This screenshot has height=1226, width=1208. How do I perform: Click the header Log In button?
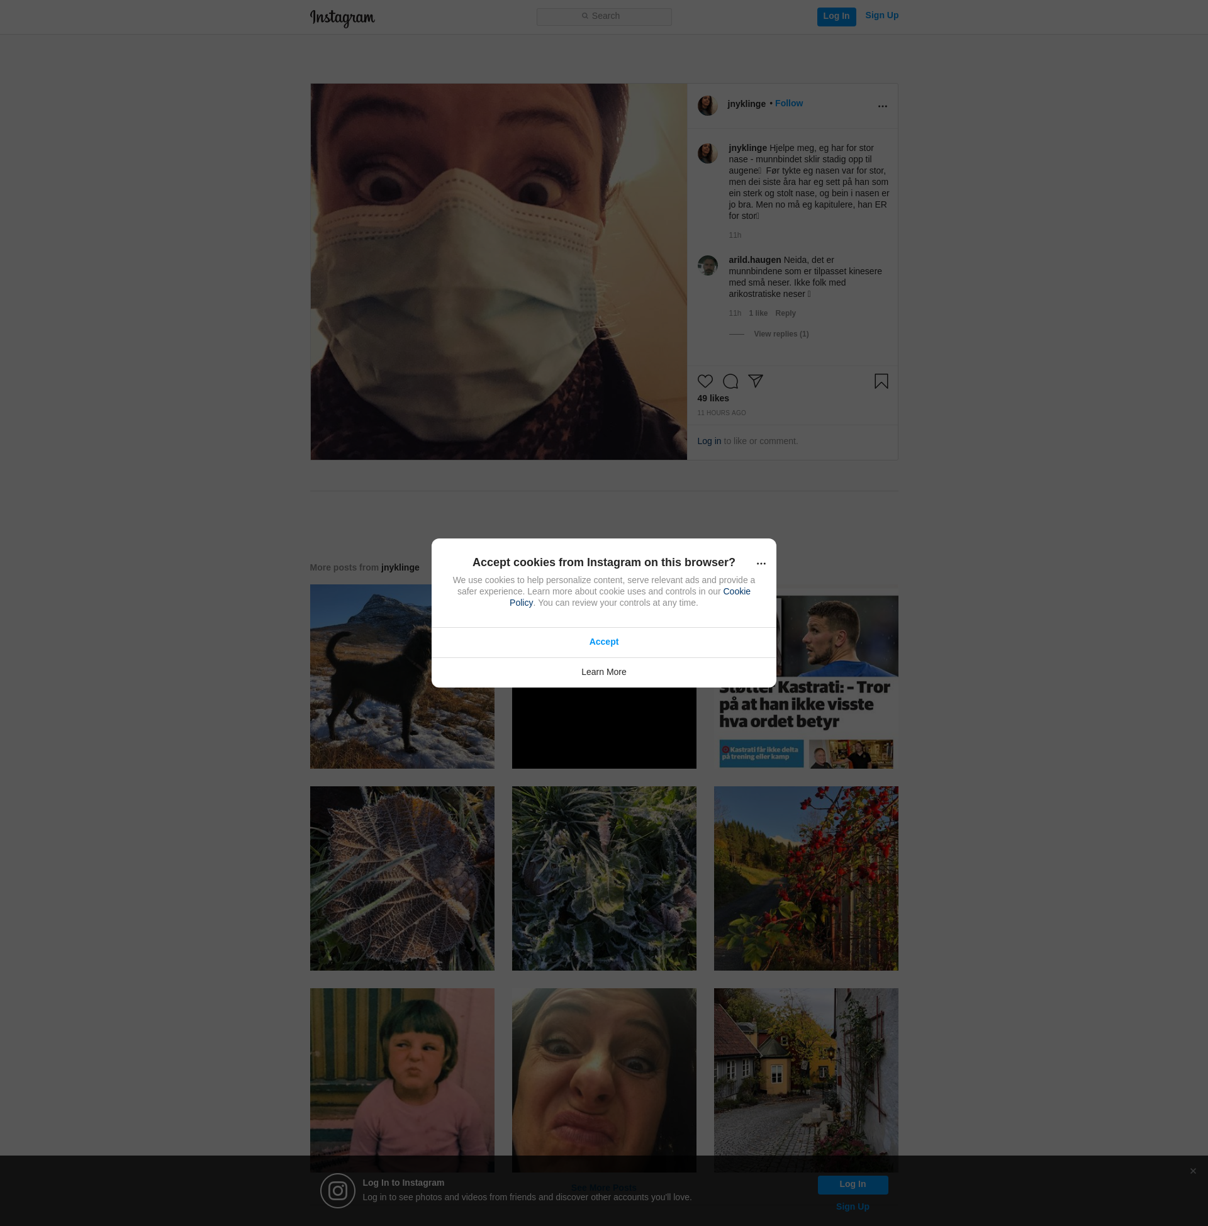coord(836,16)
